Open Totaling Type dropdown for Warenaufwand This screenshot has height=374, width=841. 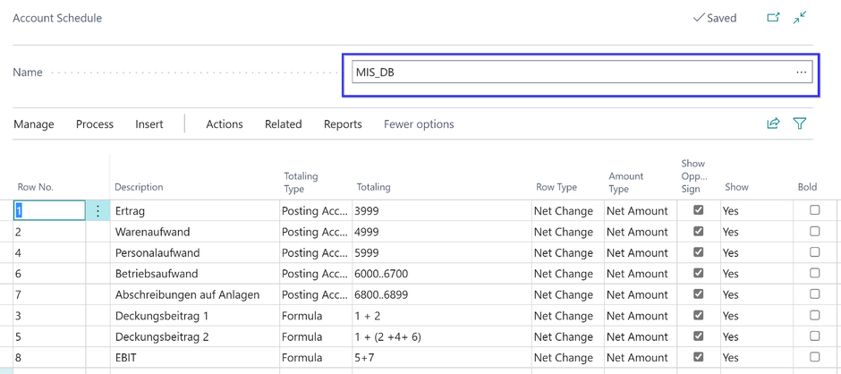pos(315,232)
